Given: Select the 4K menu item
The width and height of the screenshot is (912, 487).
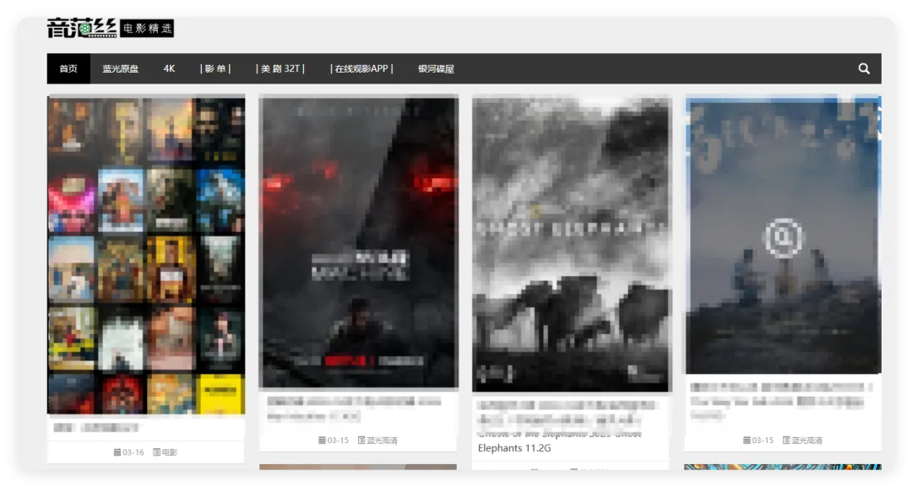Looking at the screenshot, I should pyautogui.click(x=169, y=68).
